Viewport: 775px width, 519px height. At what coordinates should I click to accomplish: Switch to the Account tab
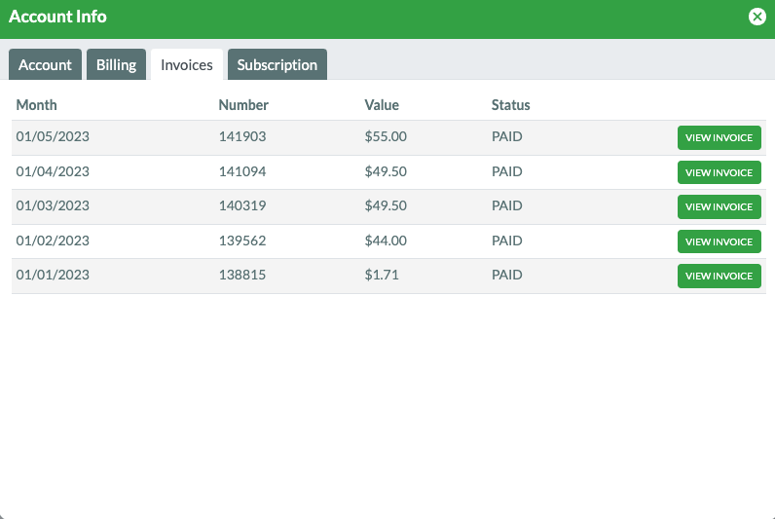(x=45, y=64)
